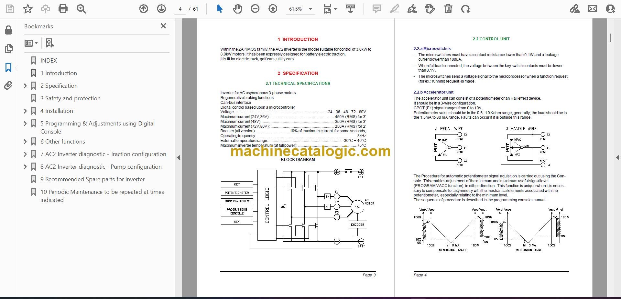Screen dimensions: 621x299
Task: Activate the Hand pan tool
Action: click(237, 9)
